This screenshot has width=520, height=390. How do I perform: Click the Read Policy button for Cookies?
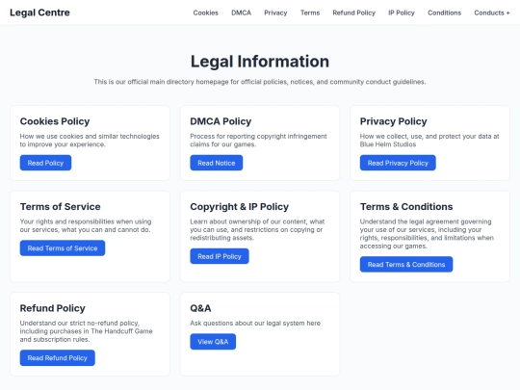[x=45, y=163]
